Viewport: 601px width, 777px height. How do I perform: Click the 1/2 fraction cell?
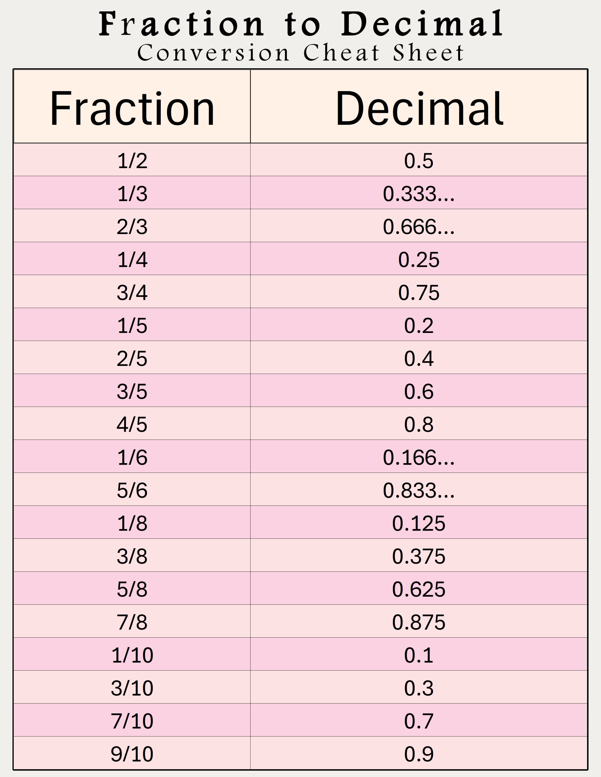[132, 161]
